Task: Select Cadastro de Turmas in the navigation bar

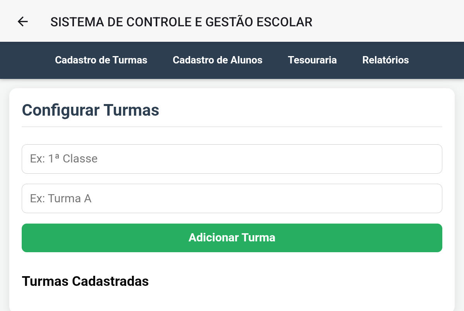Action: coord(101,60)
